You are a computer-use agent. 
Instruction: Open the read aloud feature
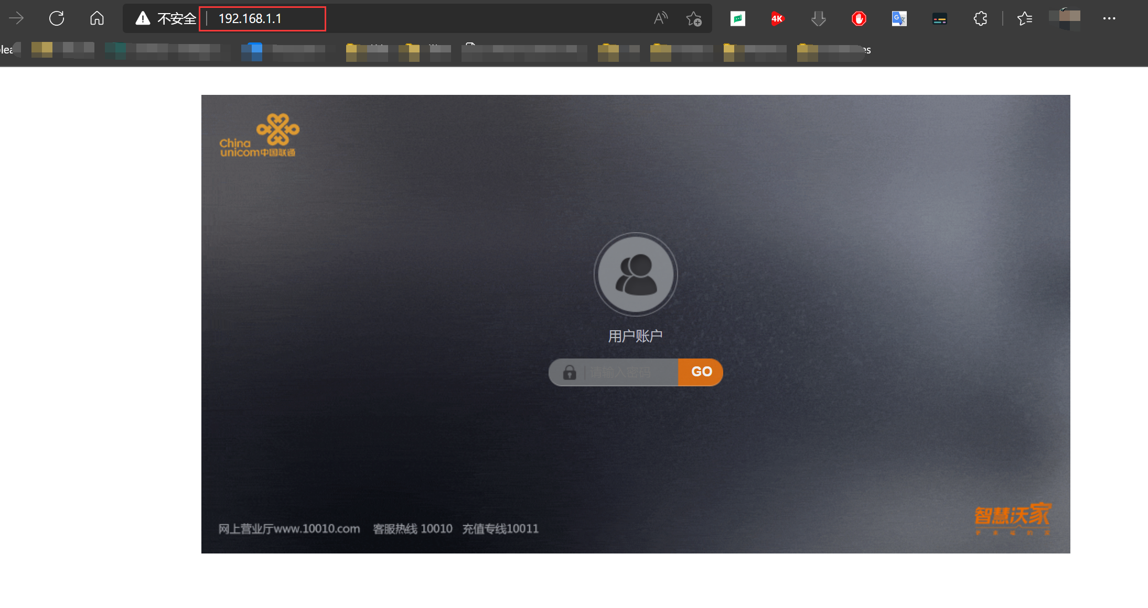pos(660,19)
